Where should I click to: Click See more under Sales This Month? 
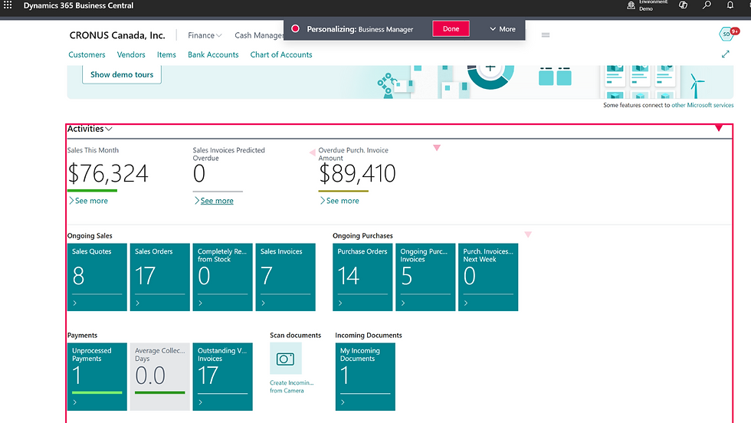(x=88, y=201)
